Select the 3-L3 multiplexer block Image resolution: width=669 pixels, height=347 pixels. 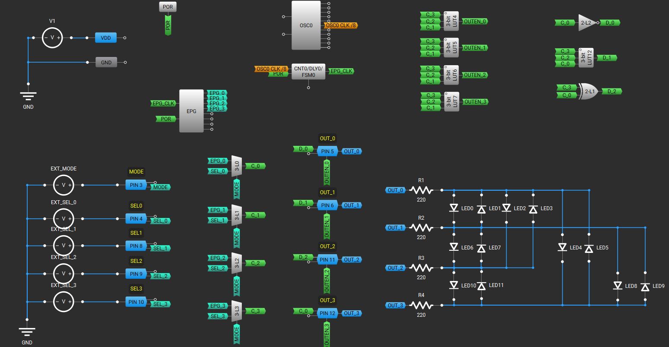pyautogui.click(x=236, y=311)
